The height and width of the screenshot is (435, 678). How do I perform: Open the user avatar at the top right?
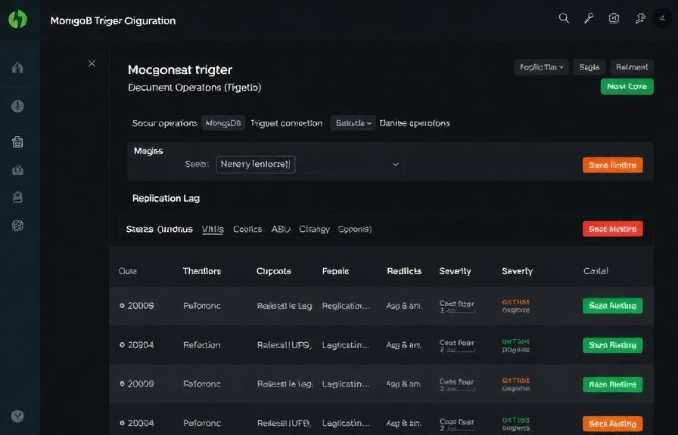[x=661, y=18]
